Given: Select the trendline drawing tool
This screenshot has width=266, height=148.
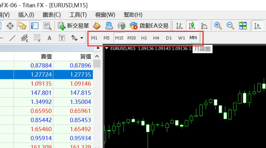Looking at the screenshot, I should click(x=12, y=38).
